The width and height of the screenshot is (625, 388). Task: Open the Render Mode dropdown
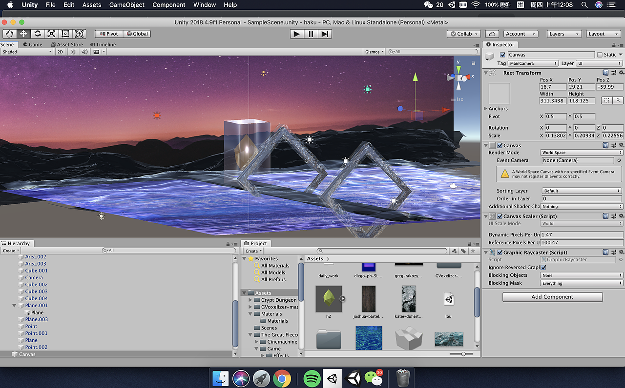pyautogui.click(x=581, y=153)
